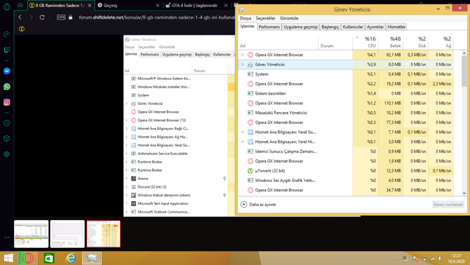Expand Görev Yöneticisi process row
The height and width of the screenshot is (265, 470).
tap(243, 64)
